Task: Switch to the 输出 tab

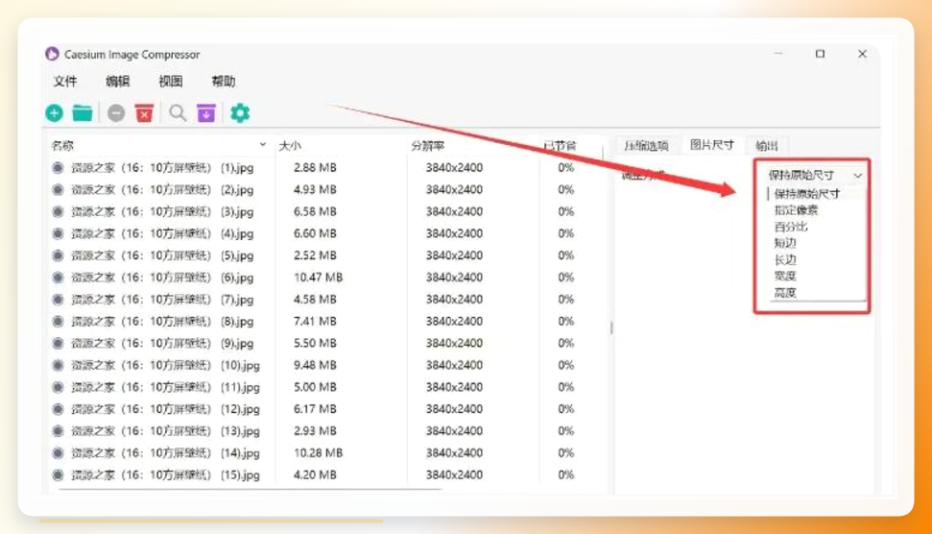Action: [767, 146]
